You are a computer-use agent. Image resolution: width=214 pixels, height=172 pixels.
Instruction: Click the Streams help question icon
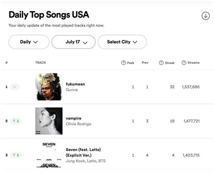pos(184,63)
